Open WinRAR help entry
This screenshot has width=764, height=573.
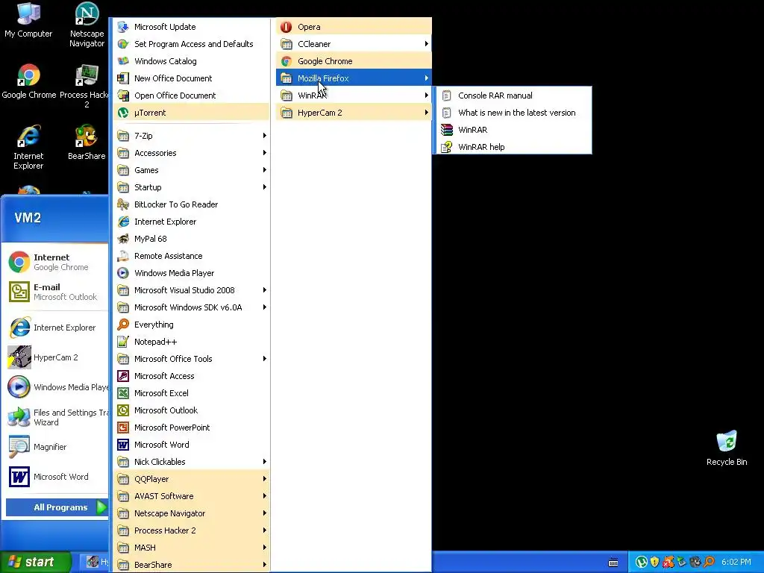click(x=513, y=147)
